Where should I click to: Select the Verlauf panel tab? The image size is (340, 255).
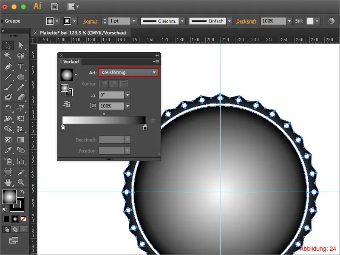(70, 62)
